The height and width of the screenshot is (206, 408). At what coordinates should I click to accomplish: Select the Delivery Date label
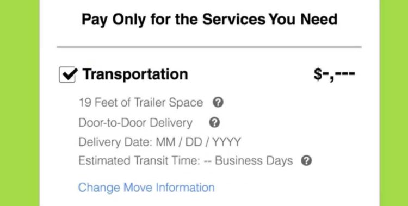pos(115,142)
